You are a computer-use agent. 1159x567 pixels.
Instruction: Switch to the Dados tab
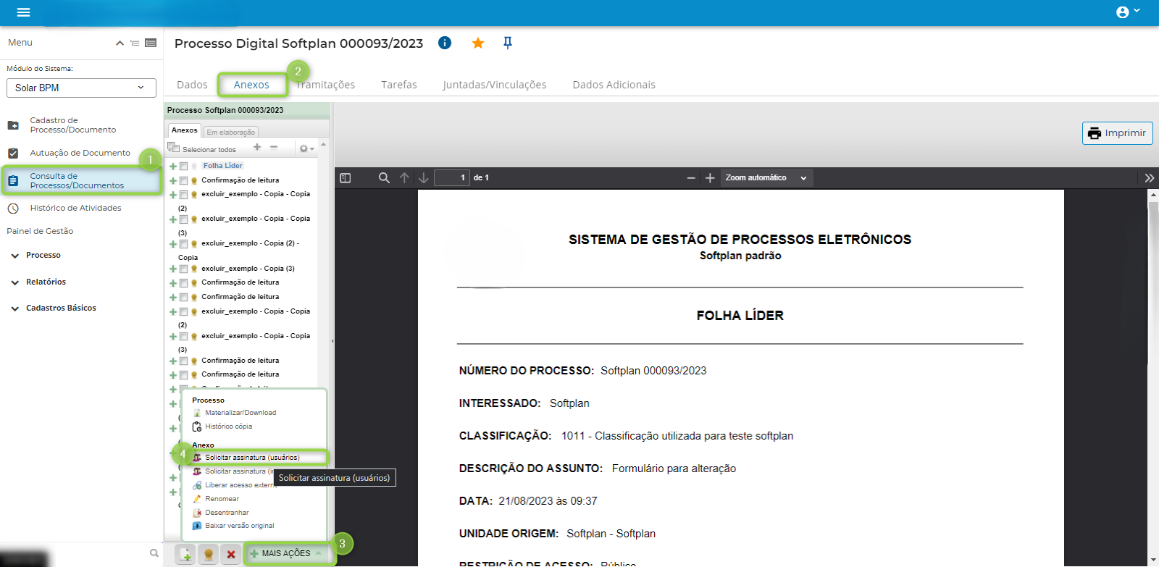point(192,85)
